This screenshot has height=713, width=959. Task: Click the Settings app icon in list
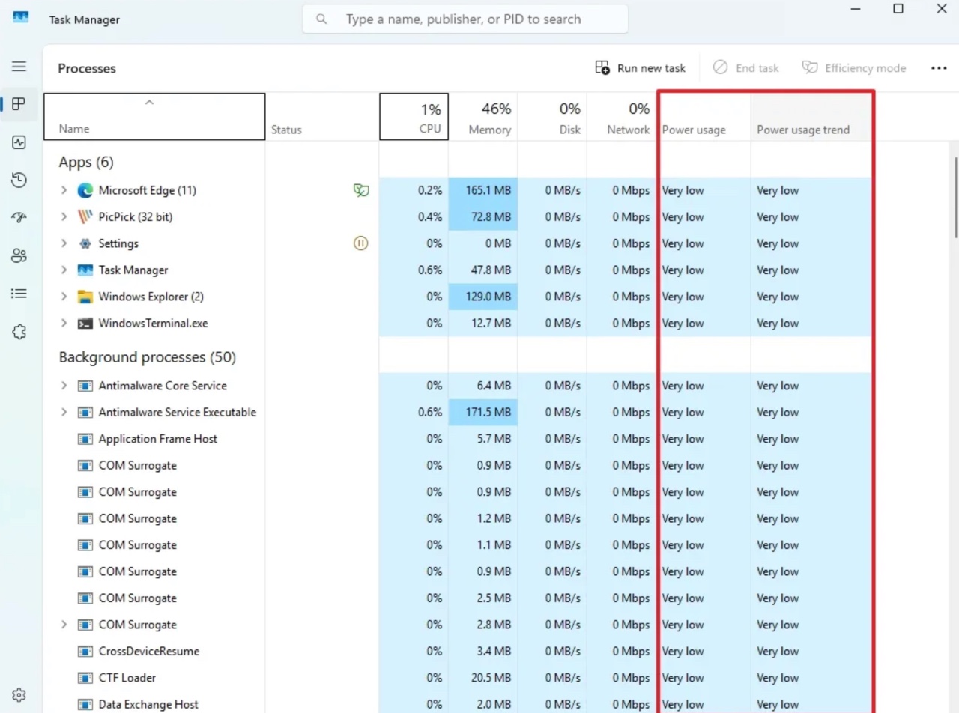coord(85,243)
